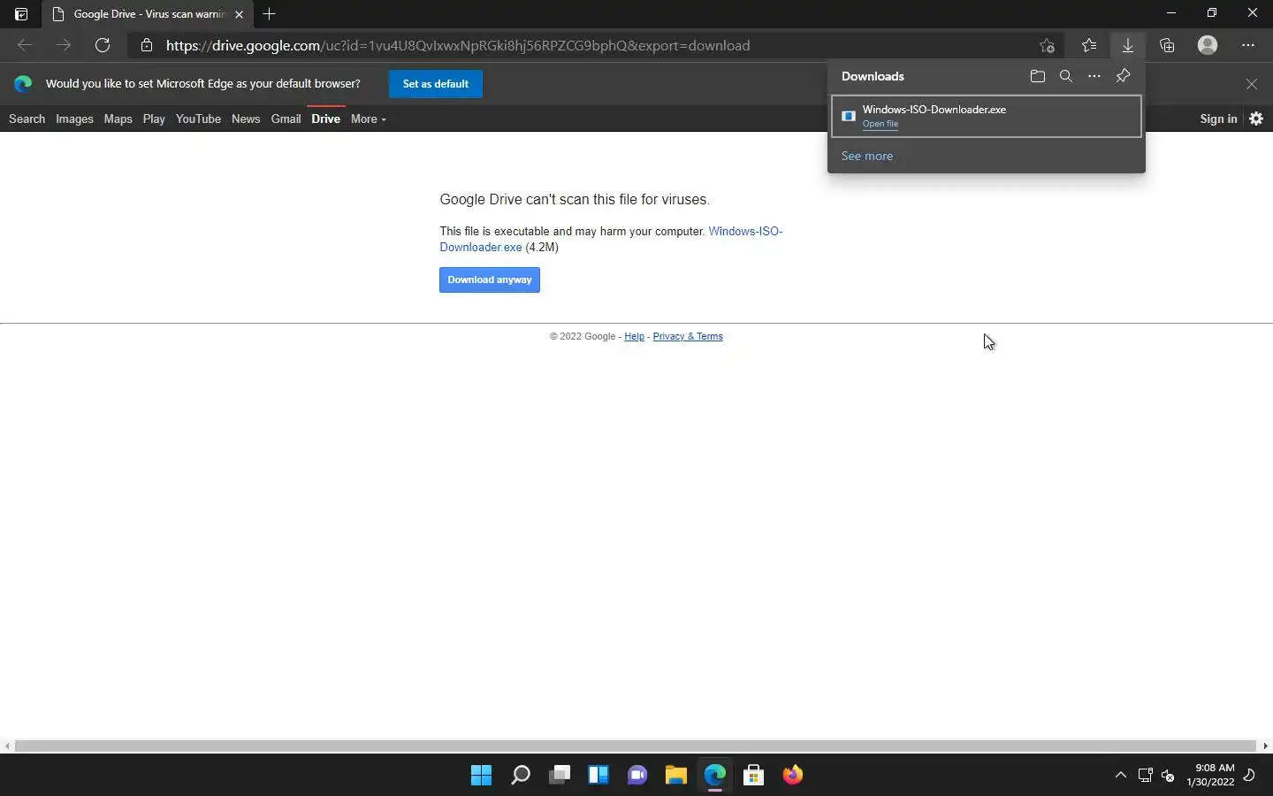Click Download anyway button
1273x796 pixels.
(x=490, y=279)
